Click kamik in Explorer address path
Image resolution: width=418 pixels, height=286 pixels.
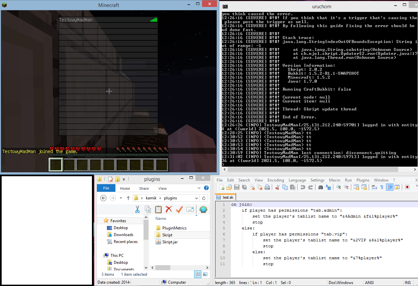(x=151, y=198)
